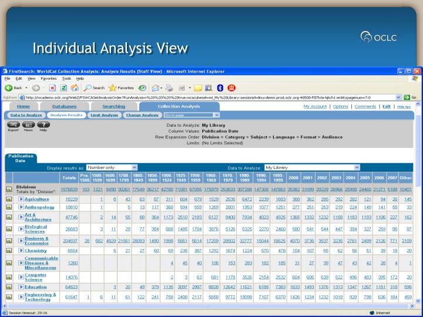Open the Engineering & Technology link
The height and width of the screenshot is (317, 423).
click(40, 297)
